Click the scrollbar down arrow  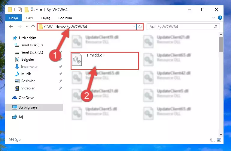(x=221, y=135)
